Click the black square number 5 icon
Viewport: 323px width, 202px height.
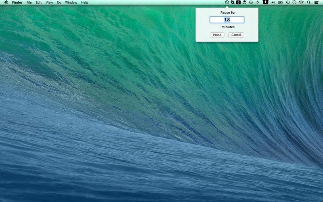[238, 2]
